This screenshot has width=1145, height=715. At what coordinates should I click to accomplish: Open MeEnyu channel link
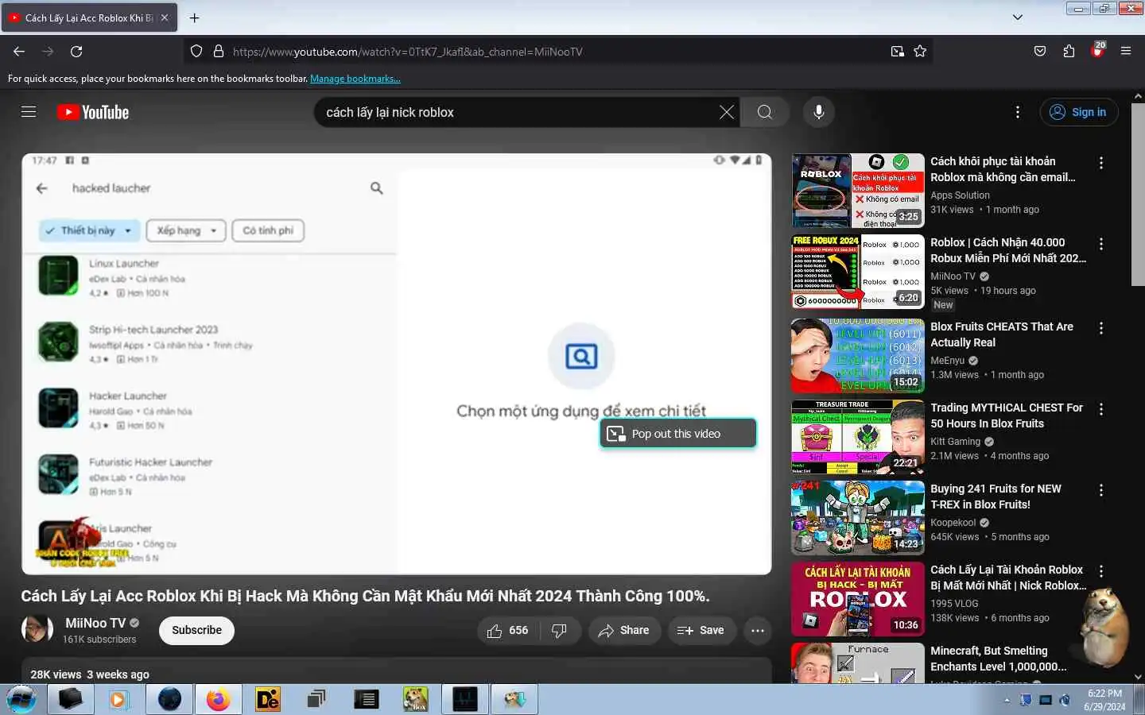(948, 361)
